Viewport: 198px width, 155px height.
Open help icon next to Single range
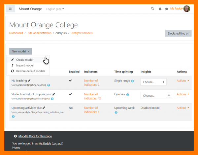(x=132, y=81)
